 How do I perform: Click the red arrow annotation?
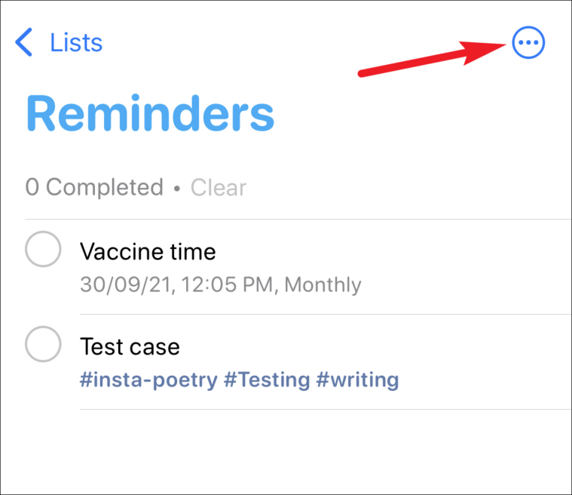pos(432,59)
